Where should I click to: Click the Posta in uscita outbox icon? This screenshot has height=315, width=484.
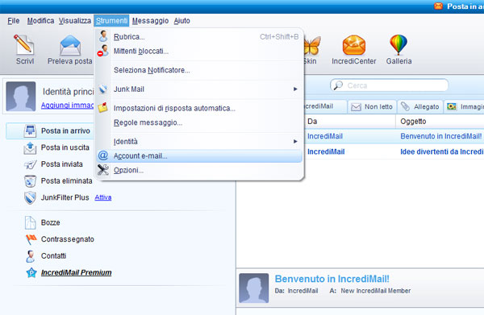30,147
